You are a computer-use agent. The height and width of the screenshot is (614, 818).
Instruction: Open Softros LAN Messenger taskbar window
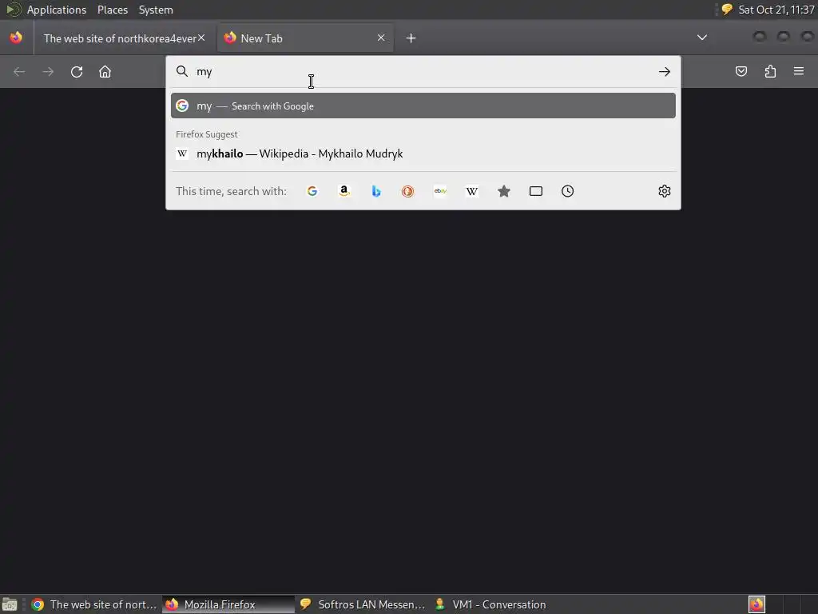click(363, 604)
